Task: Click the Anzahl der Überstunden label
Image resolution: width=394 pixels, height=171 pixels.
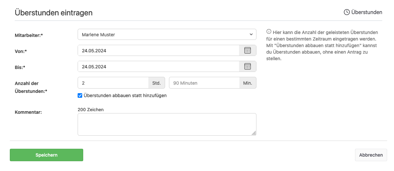Action: [x=31, y=87]
